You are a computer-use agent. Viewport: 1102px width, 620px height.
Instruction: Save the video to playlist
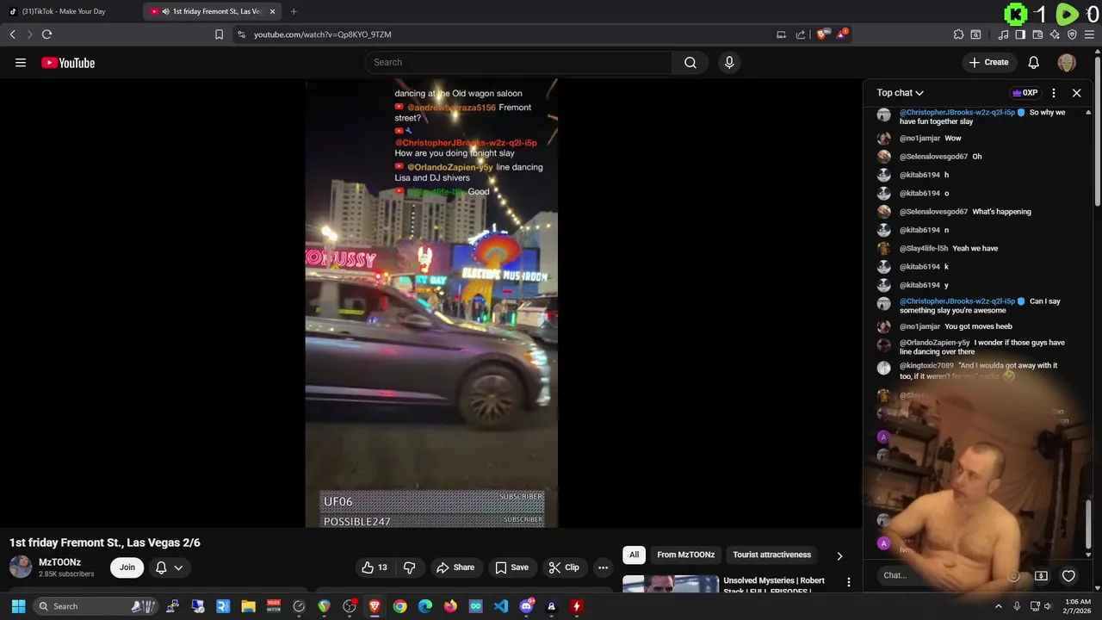click(x=511, y=567)
